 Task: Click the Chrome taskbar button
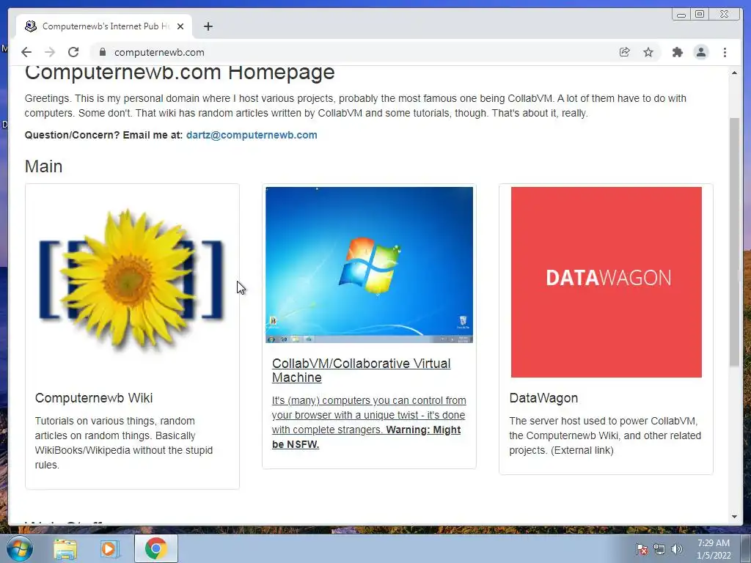[x=155, y=548]
